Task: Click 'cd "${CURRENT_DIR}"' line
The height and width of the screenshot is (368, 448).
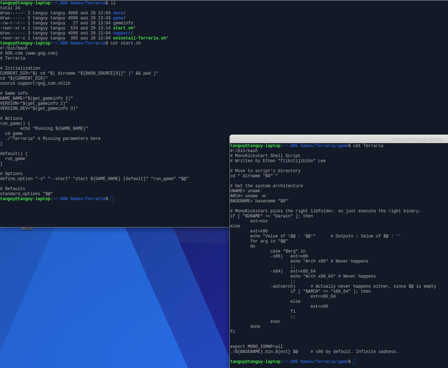Action: pos(24,78)
